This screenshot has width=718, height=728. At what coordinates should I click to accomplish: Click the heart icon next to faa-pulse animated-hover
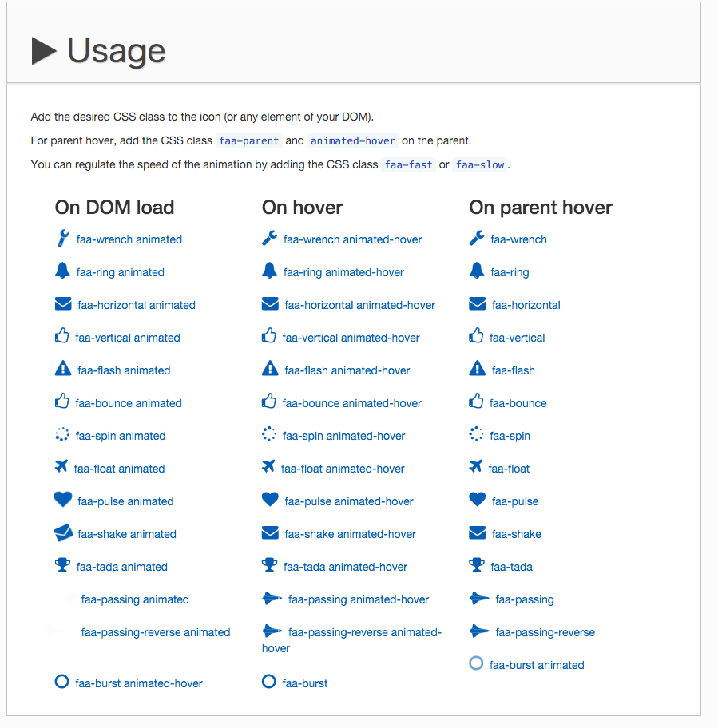point(270,500)
